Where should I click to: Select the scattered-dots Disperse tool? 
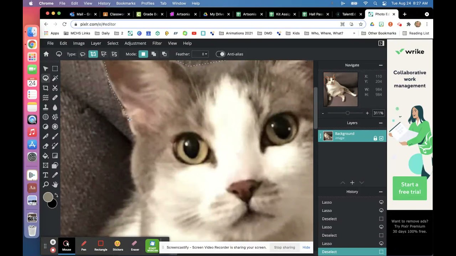click(55, 117)
